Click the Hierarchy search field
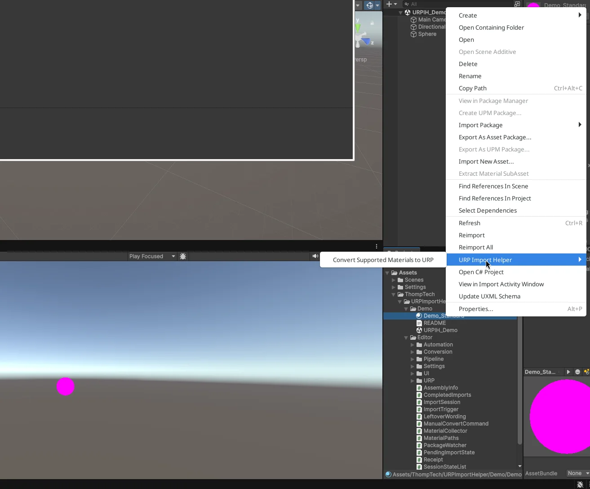590x489 pixels. pyautogui.click(x=458, y=4)
